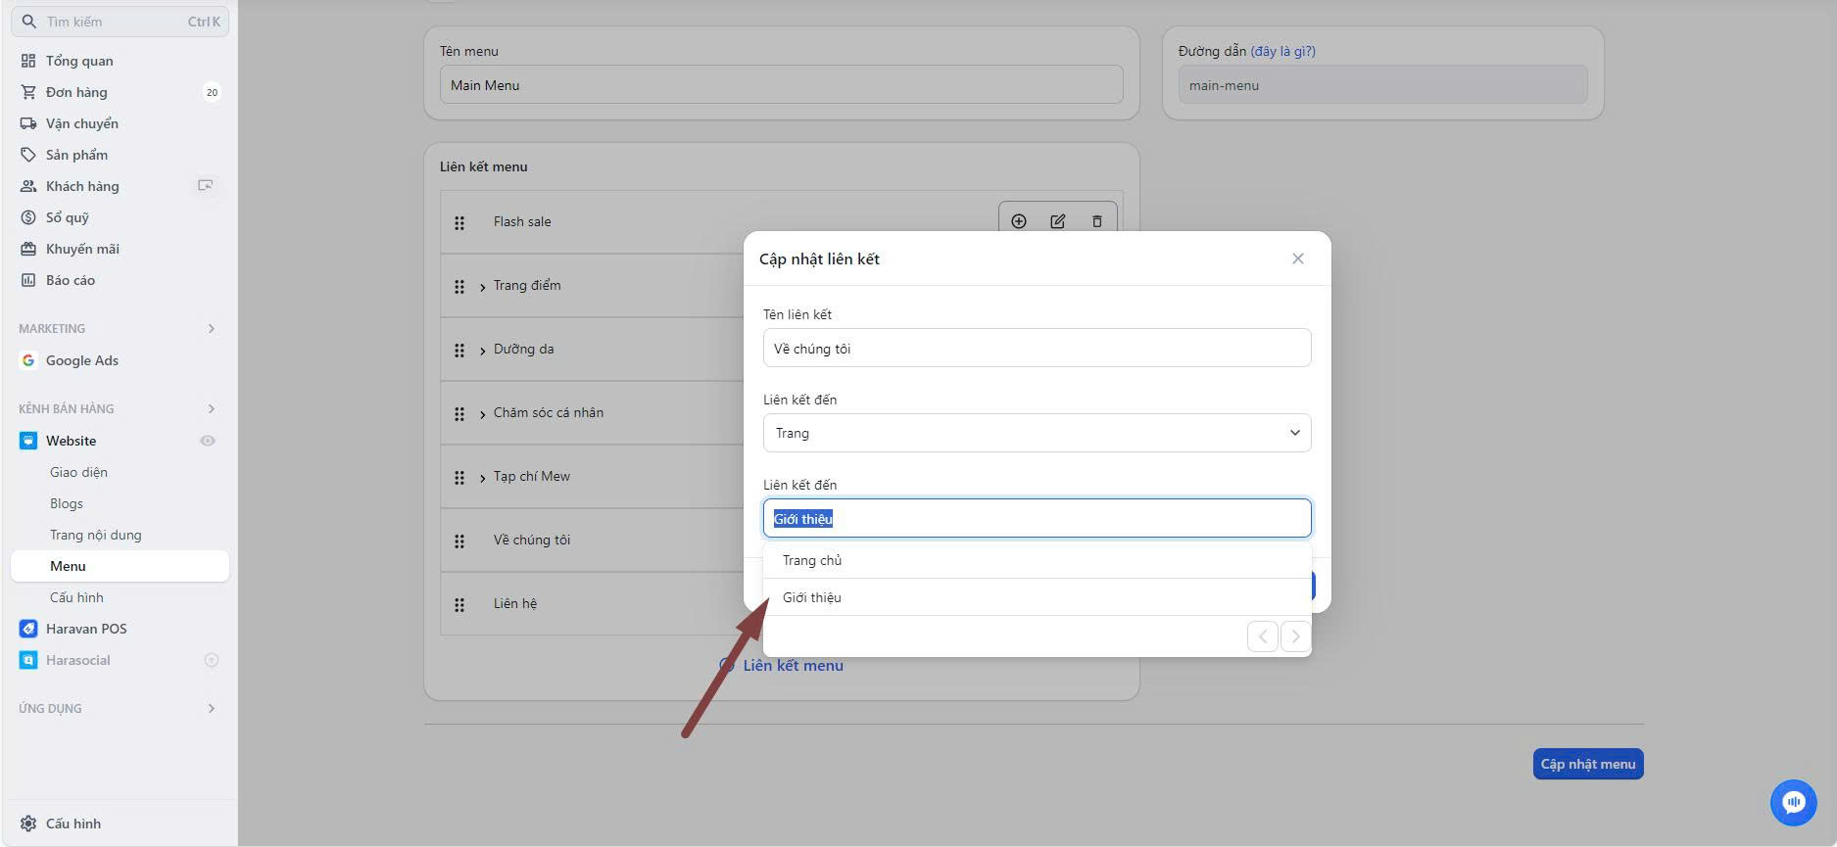Grab the drag handle next to Liên hệ
1837x847 pixels.
click(x=459, y=605)
